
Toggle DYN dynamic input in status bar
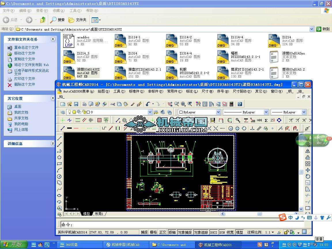[x=222, y=232]
